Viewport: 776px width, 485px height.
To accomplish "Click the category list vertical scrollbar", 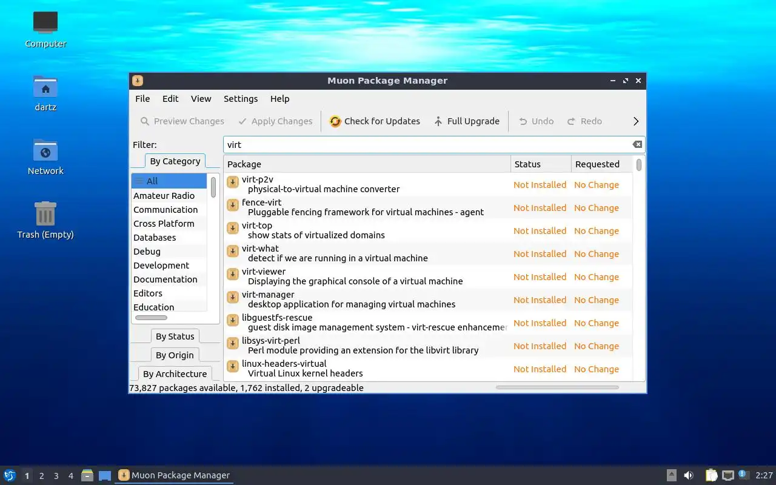I will click(213, 187).
